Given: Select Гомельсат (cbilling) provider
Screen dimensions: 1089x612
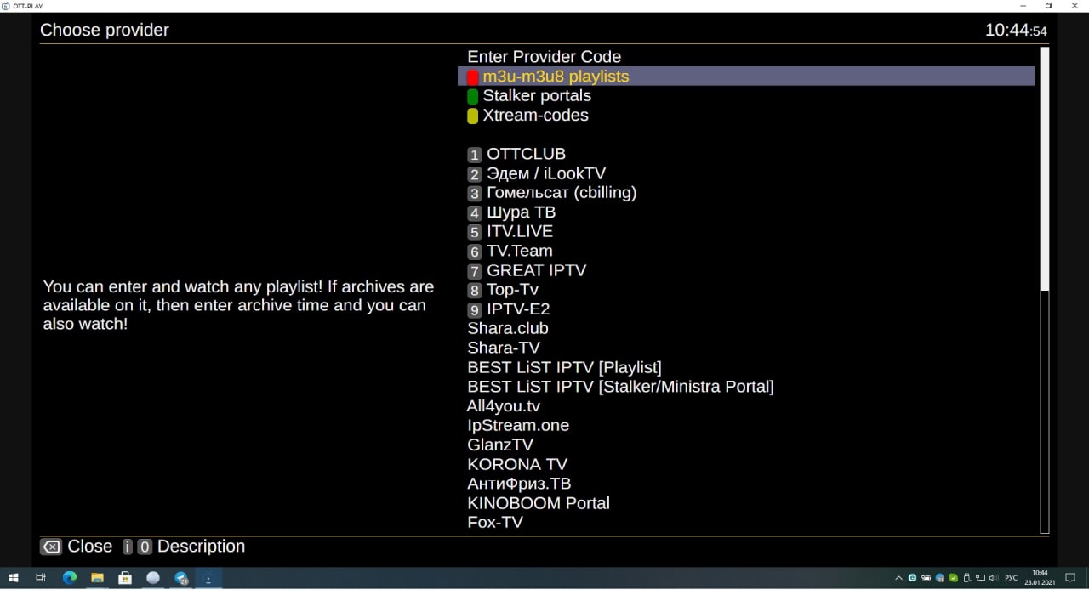Looking at the screenshot, I should (x=562, y=193).
